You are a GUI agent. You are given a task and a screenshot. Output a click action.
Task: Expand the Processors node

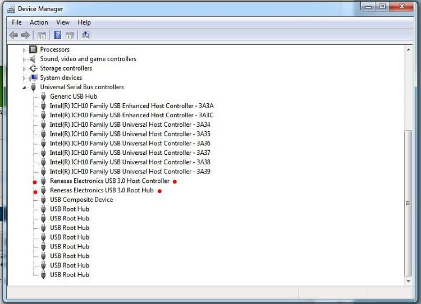(24, 50)
